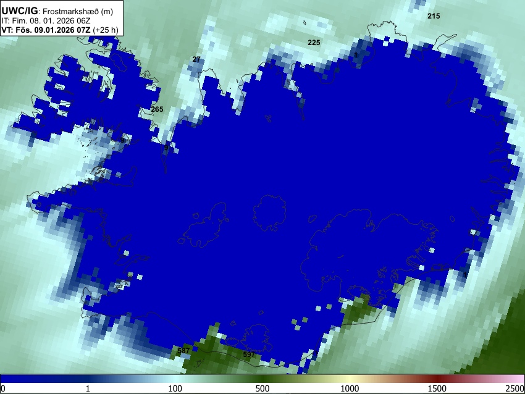Click the initial time line "IT: Fim. 08. 01. 2026 06Z"
Viewport: 525px width, 394px height.
[46, 21]
